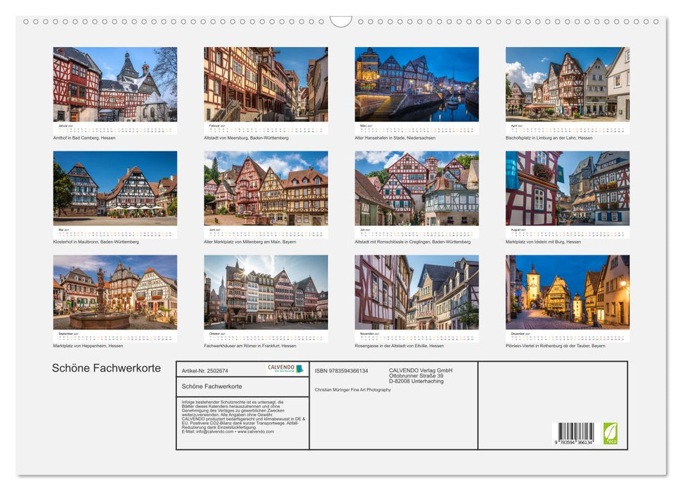This screenshot has width=682, height=491.
Task: Click the Mai calendar strip
Action: [x=114, y=232]
